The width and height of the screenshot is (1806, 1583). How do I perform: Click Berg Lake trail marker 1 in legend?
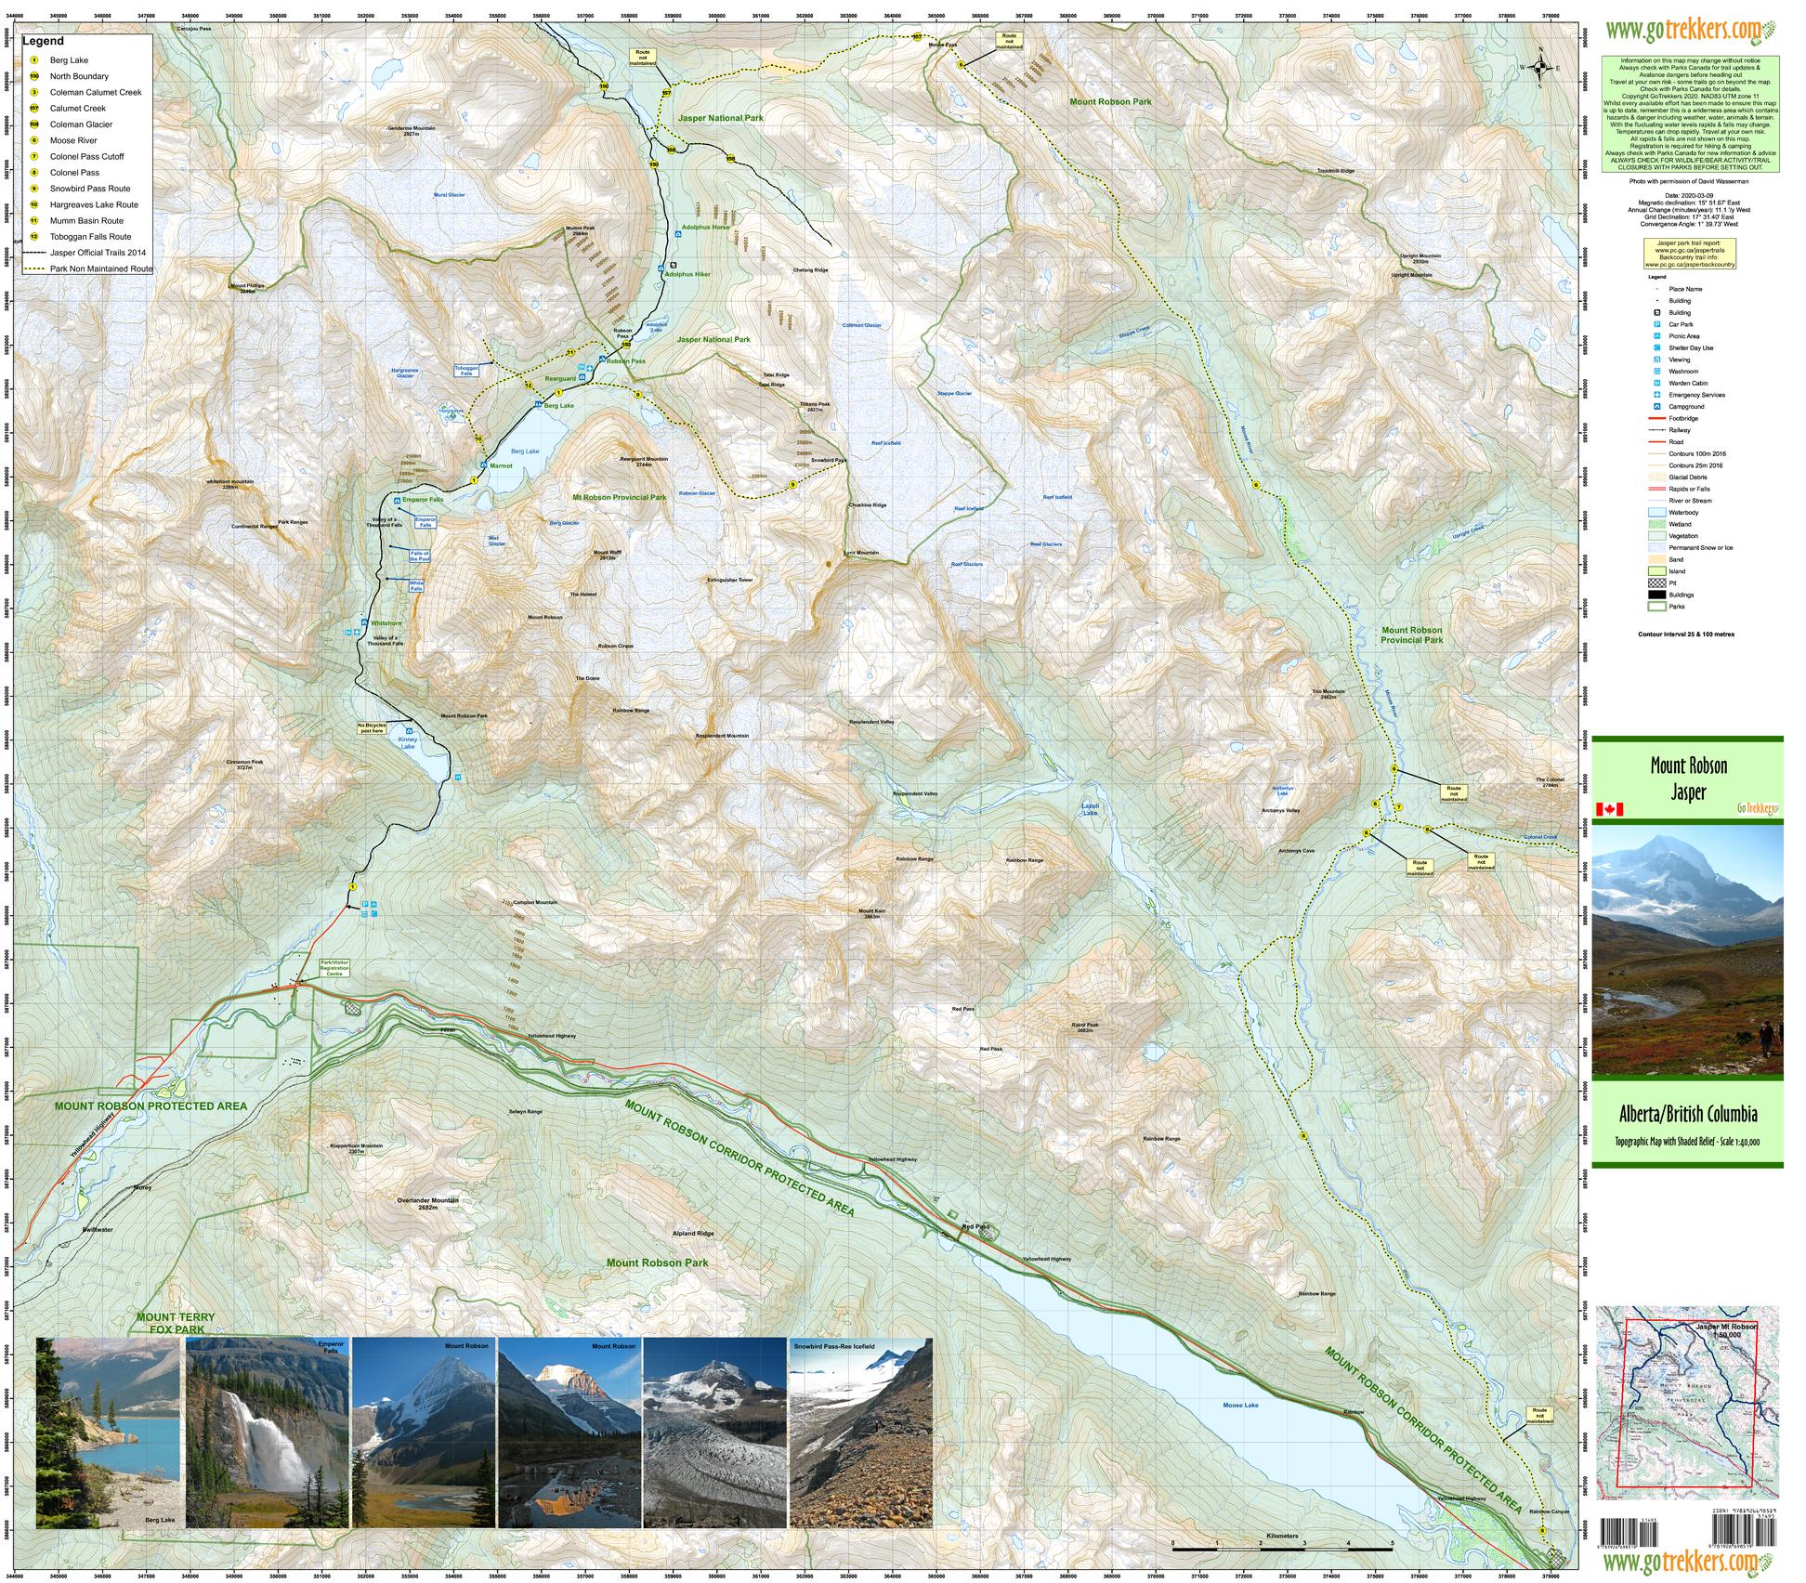click(x=33, y=60)
